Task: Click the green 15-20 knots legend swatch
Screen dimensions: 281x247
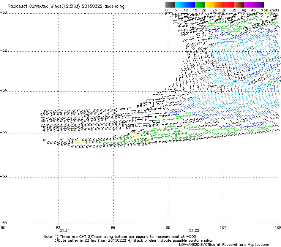Action: point(200,5)
